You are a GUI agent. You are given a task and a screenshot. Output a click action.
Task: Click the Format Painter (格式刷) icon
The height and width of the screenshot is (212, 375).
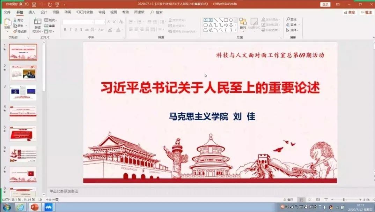pyautogui.click(x=20, y=31)
